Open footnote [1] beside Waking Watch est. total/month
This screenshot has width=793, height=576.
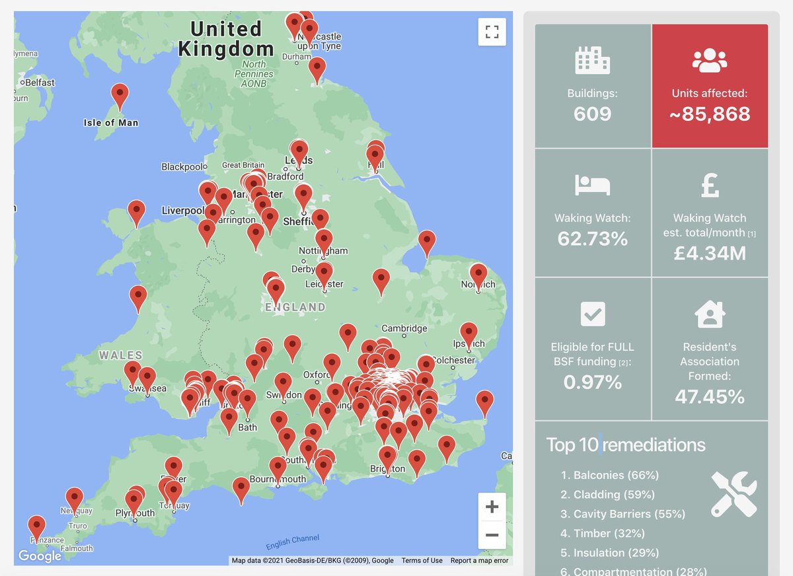[x=752, y=234]
